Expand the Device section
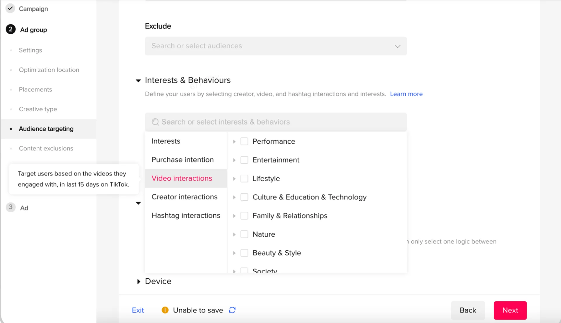 [x=139, y=281]
